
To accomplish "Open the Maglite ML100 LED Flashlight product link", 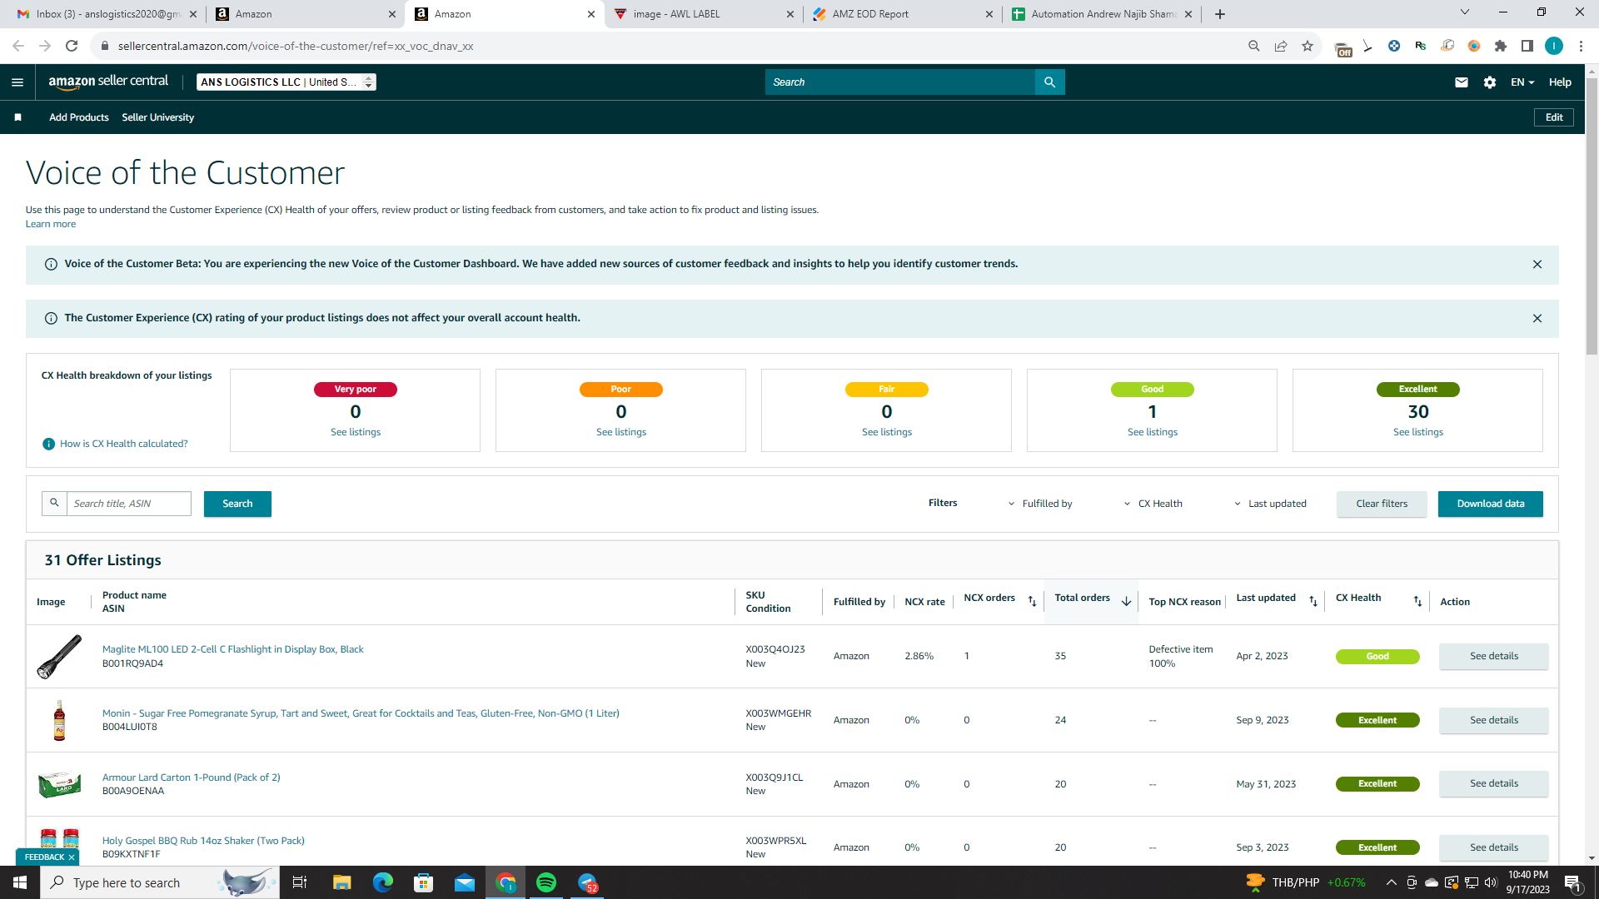I will [x=233, y=649].
